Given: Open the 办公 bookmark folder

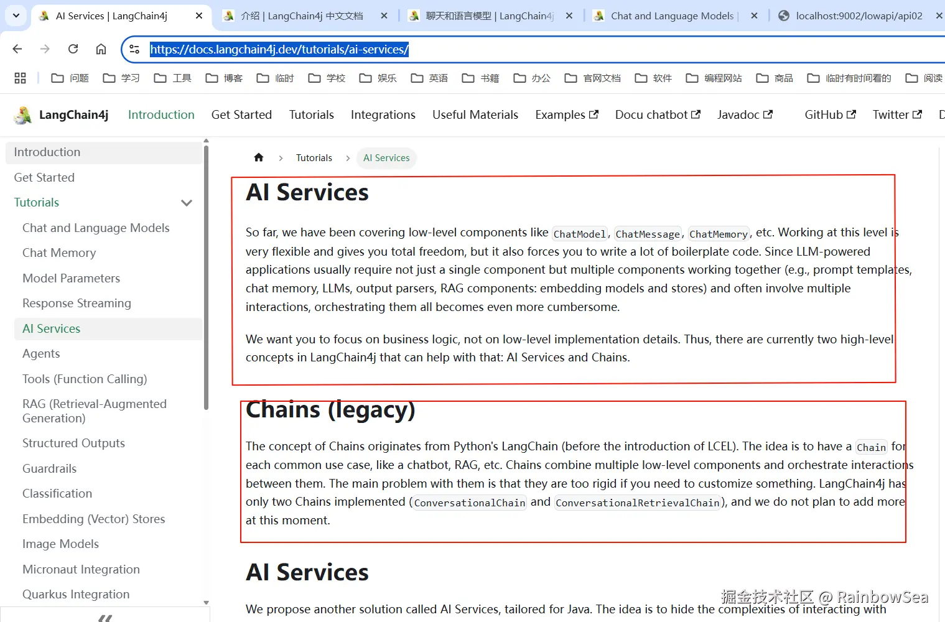Looking at the screenshot, I should pyautogui.click(x=532, y=78).
